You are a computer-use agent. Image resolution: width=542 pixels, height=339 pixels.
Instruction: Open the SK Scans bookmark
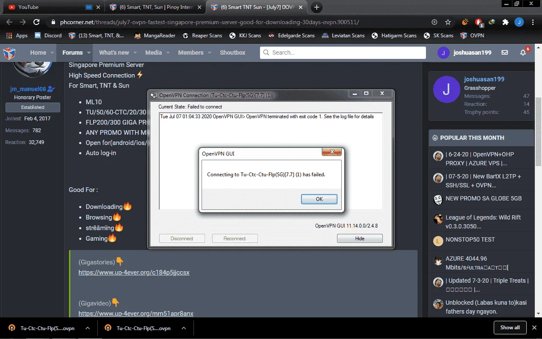point(439,36)
